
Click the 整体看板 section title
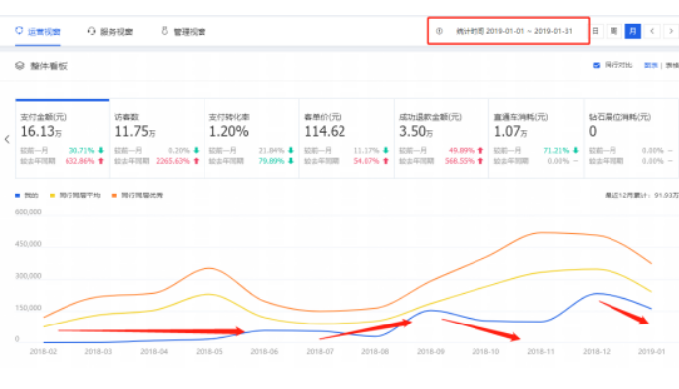point(49,65)
